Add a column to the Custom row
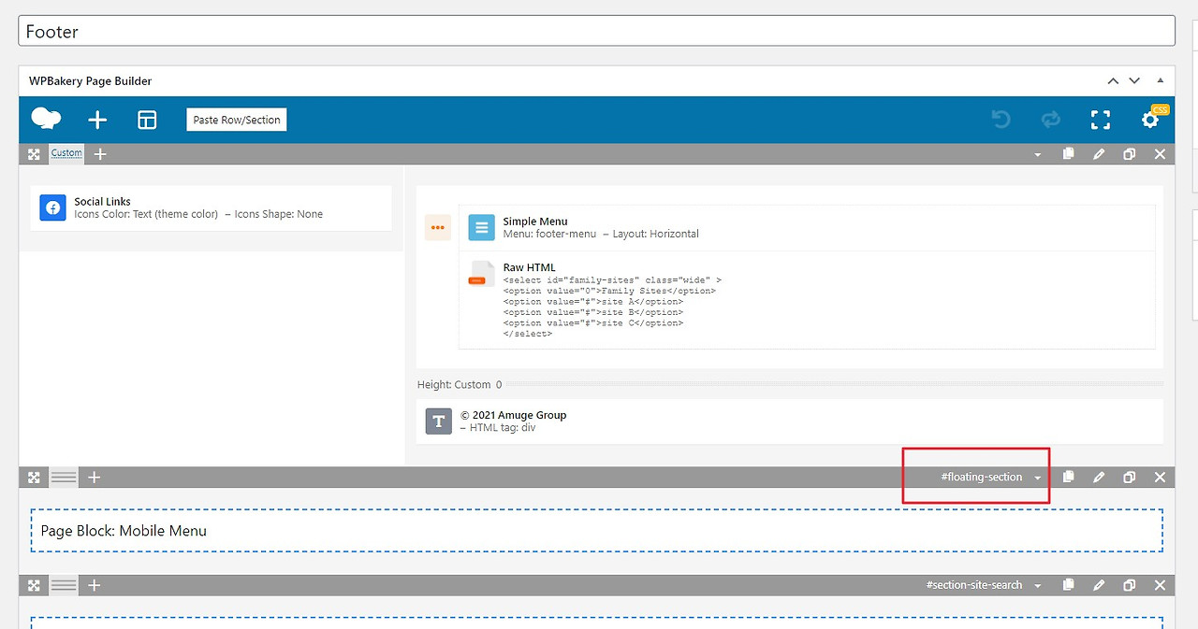Screen dimensions: 1198x629 click(100, 154)
